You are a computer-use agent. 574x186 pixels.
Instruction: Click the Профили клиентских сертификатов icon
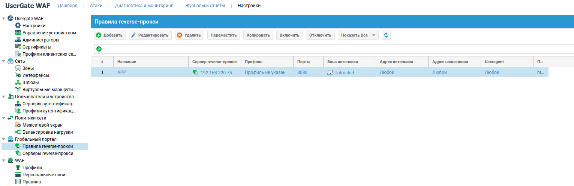click(18, 54)
